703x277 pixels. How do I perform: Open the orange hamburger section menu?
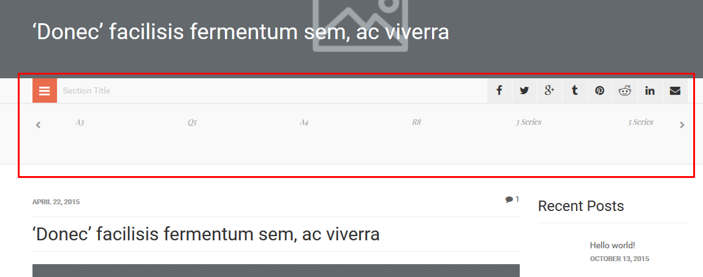(x=44, y=90)
